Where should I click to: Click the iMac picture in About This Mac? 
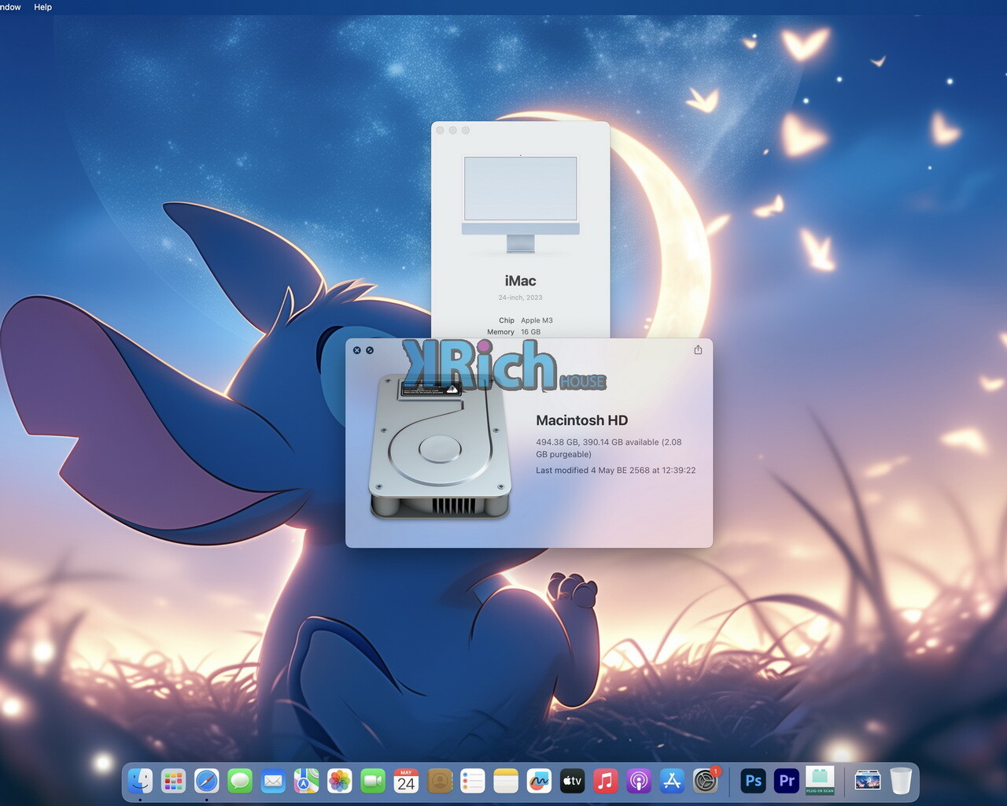(x=520, y=204)
